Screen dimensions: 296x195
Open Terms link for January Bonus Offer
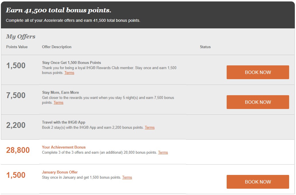(x=127, y=178)
